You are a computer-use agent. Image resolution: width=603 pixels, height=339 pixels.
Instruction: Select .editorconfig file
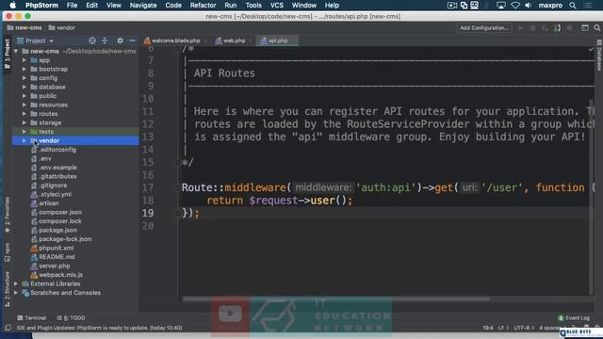[x=57, y=150]
